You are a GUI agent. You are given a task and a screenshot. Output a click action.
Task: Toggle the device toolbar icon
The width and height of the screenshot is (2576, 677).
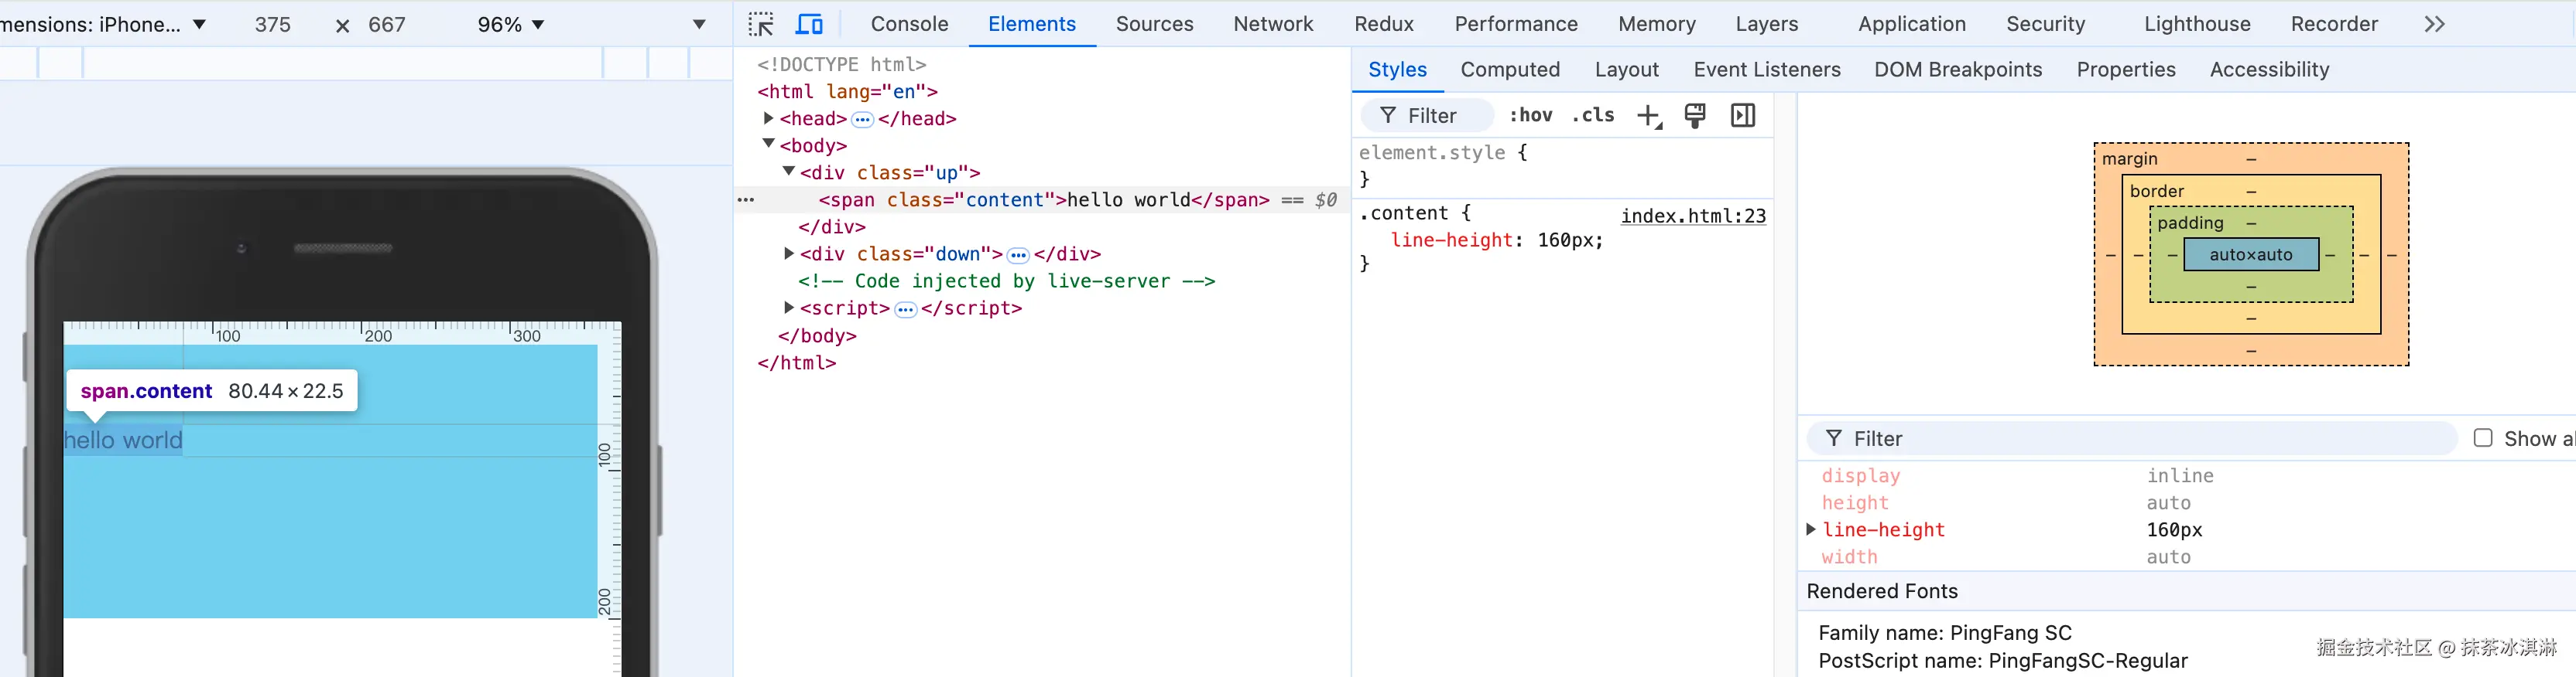click(809, 24)
